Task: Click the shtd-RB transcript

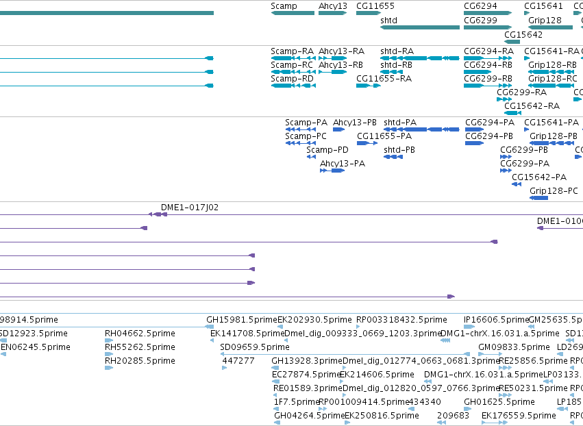Action: pos(391,72)
